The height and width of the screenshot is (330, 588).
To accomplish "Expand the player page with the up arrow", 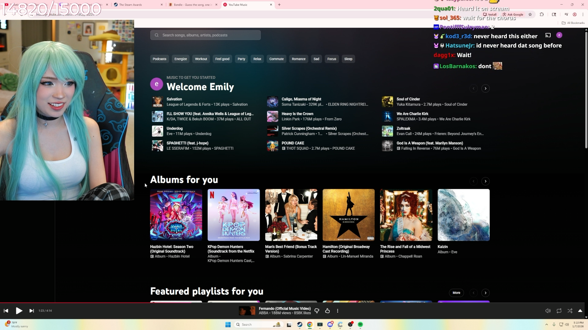I will pos(580,311).
